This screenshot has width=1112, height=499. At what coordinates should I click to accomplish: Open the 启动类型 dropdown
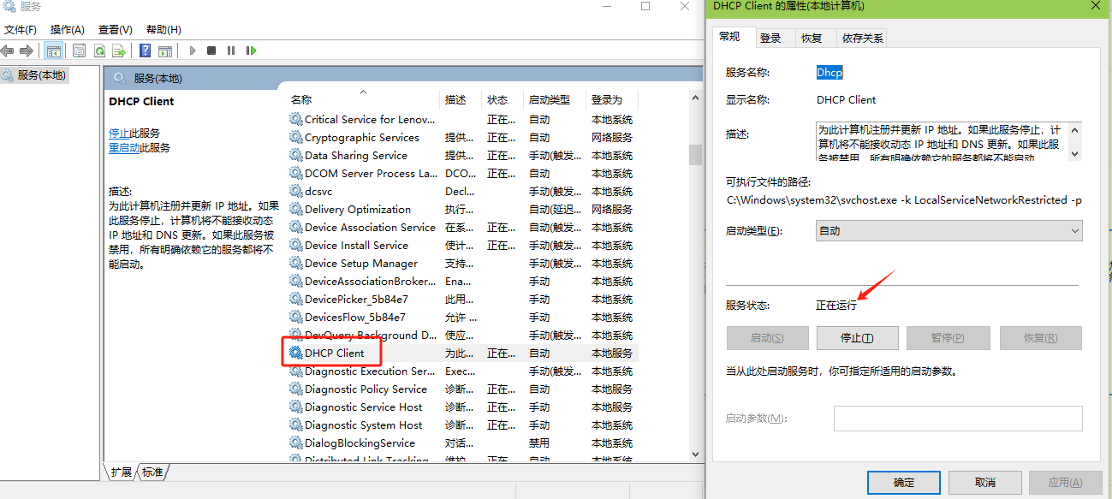(948, 231)
